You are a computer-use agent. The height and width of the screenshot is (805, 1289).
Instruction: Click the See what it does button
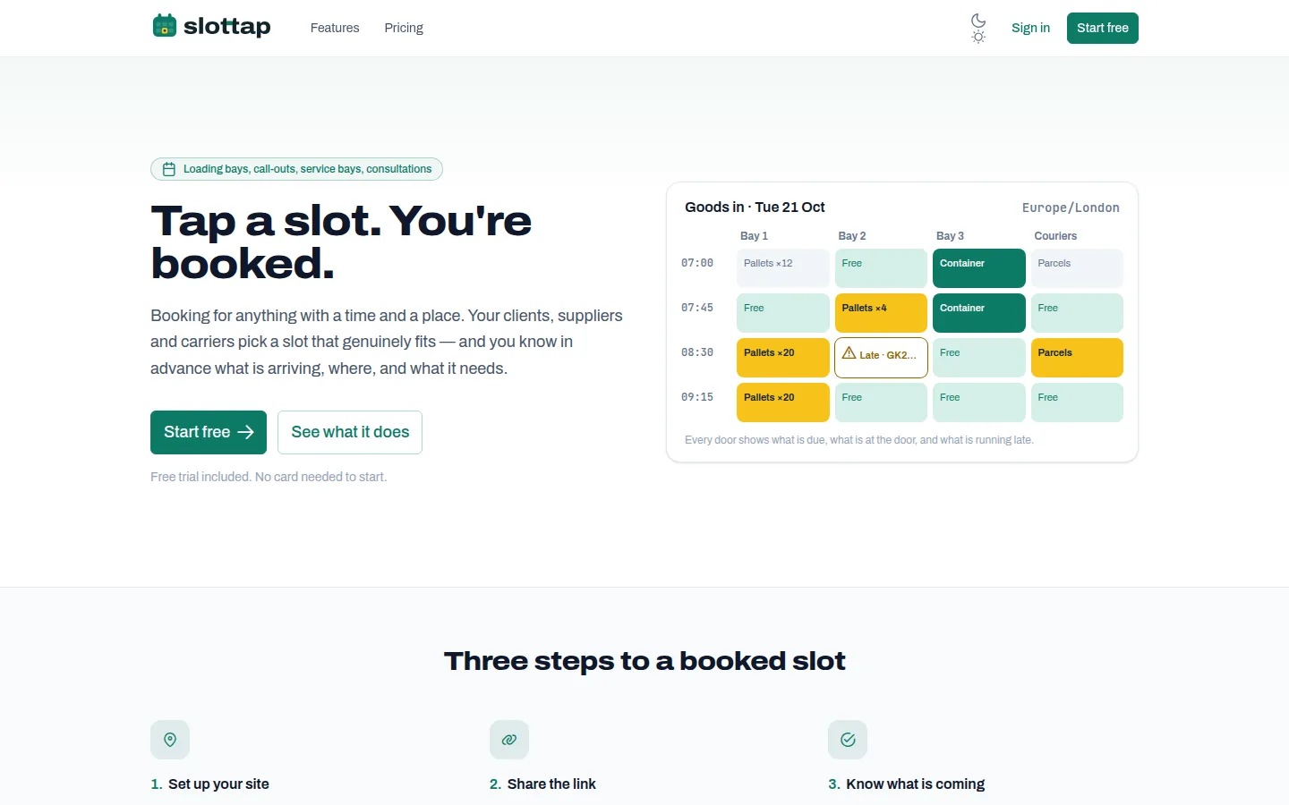[350, 432]
